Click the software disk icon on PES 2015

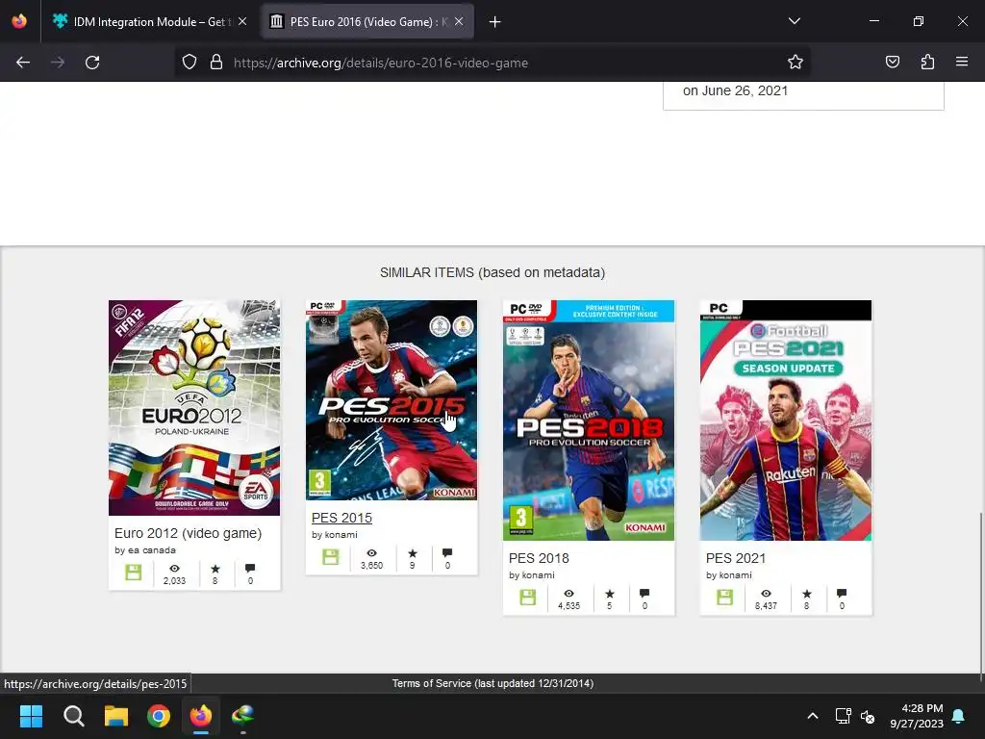coord(331,557)
